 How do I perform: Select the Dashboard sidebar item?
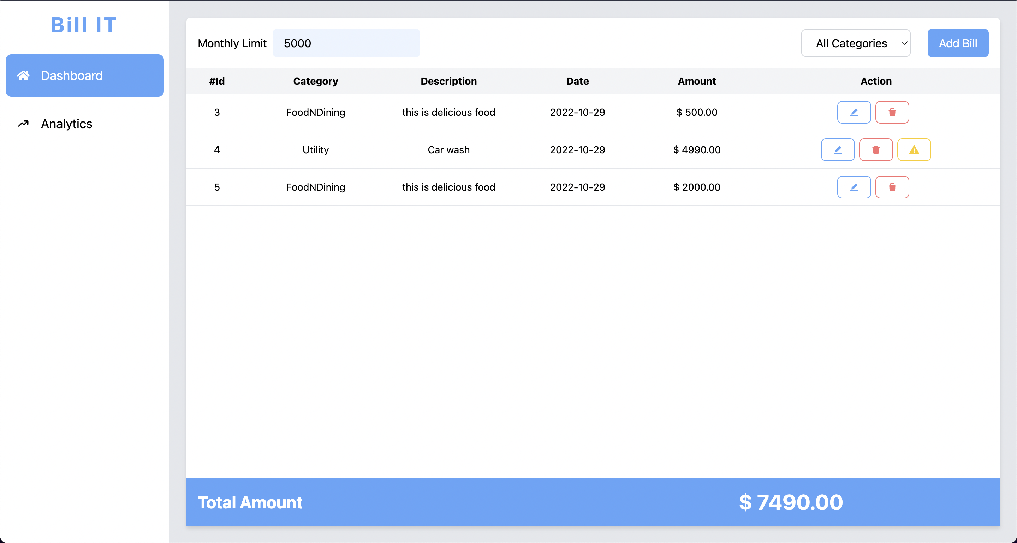84,76
